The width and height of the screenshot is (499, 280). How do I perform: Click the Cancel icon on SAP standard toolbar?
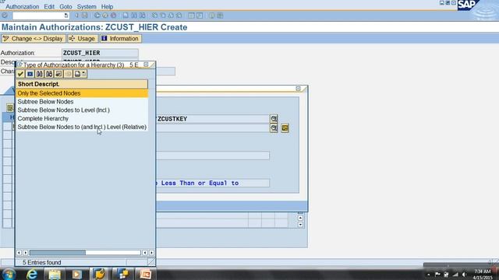[113, 16]
